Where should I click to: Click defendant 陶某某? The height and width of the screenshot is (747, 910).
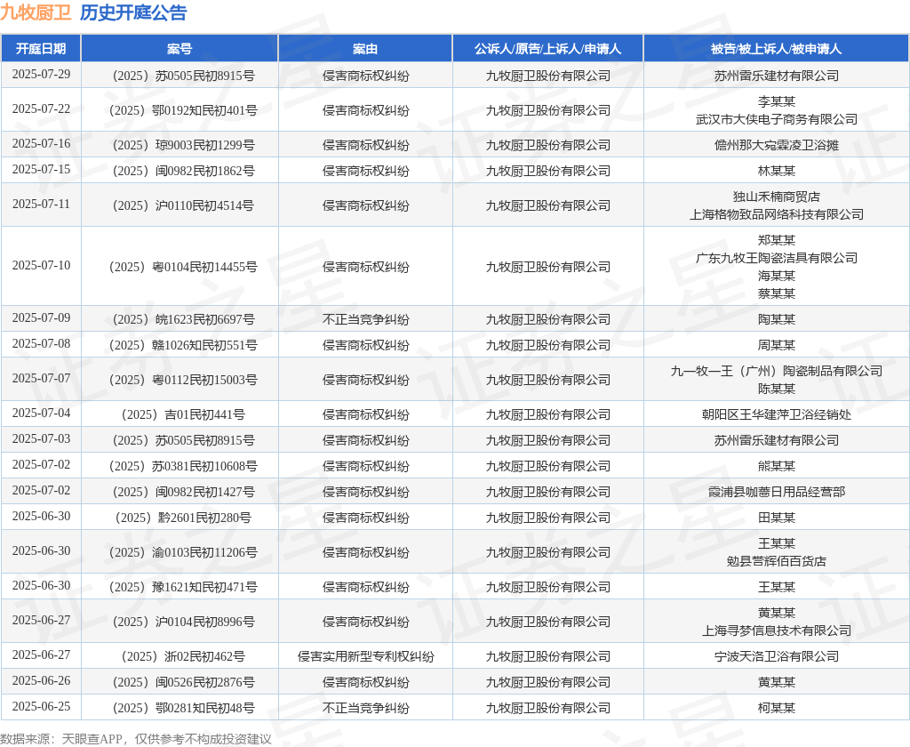click(777, 319)
